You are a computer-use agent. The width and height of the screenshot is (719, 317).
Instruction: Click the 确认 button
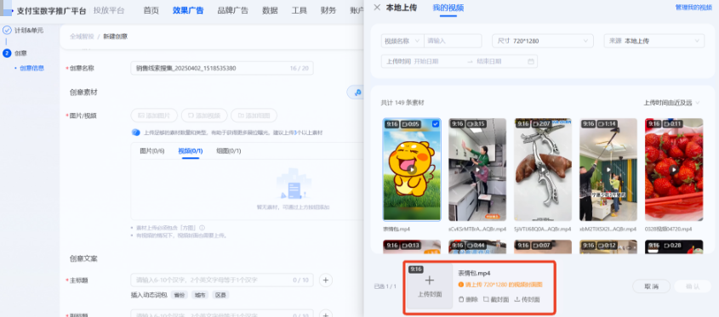tap(693, 286)
